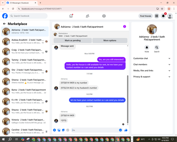This screenshot has width=177, height=142.
Task: Open the Marketplace $900 listing link
Action: click(73, 36)
